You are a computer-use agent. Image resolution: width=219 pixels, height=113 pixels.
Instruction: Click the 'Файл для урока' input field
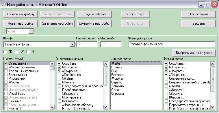tap(172, 44)
